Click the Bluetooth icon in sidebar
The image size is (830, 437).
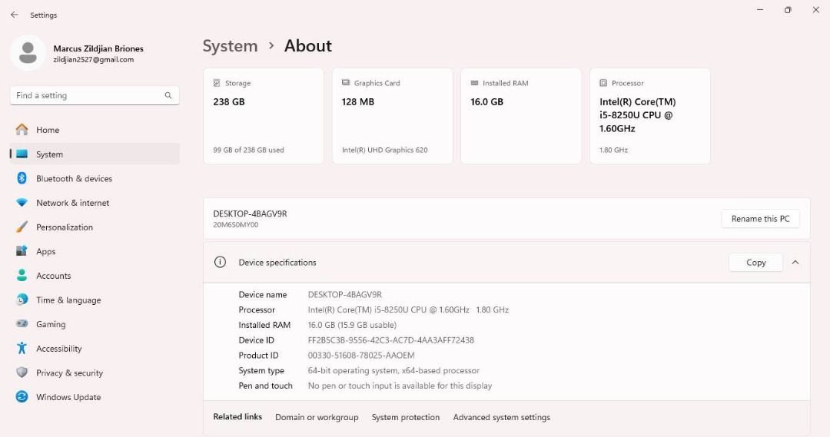[x=22, y=178]
